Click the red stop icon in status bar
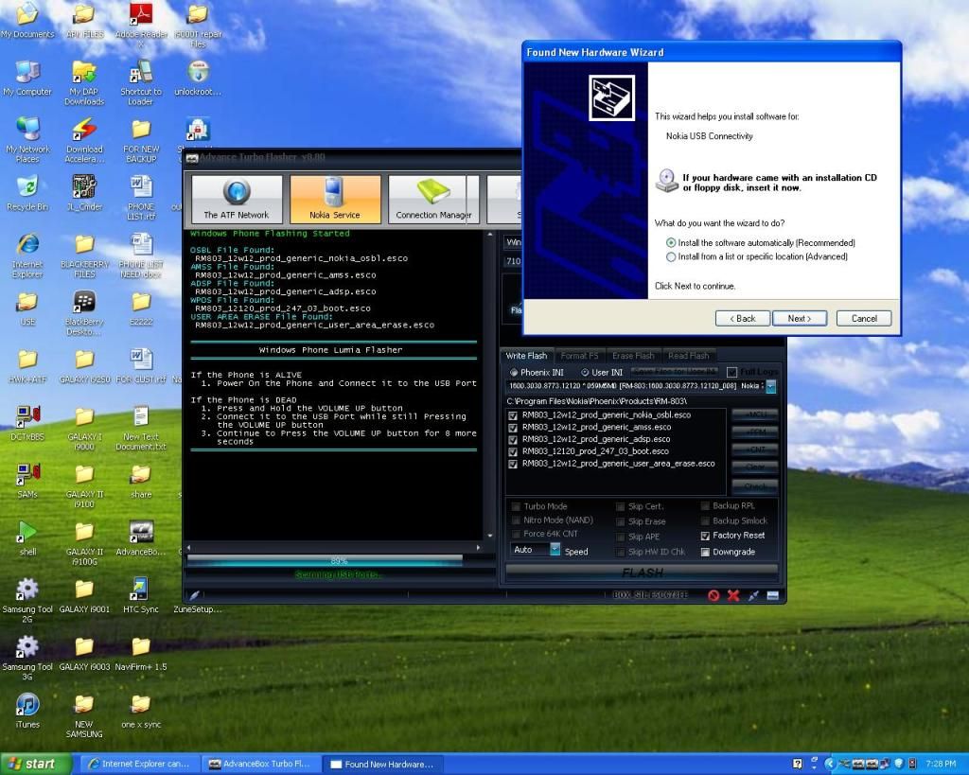969x775 pixels. pos(714,595)
